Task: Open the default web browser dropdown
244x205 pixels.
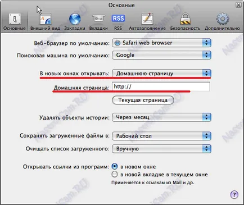Action: pos(161,43)
